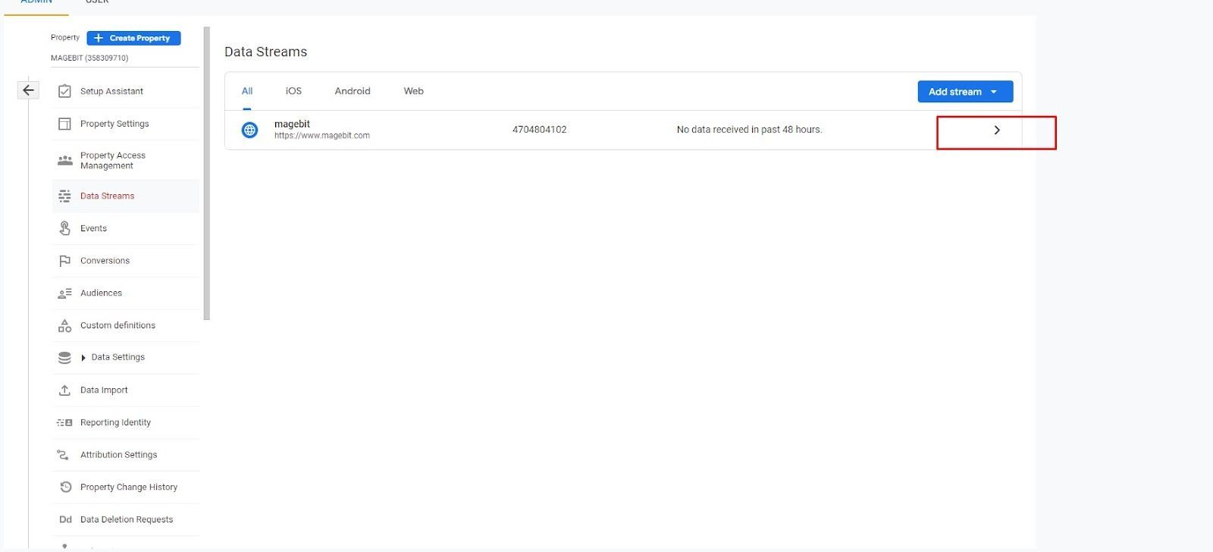Open the Conversions settings page
Image resolution: width=1213 pixels, height=552 pixels.
[105, 261]
